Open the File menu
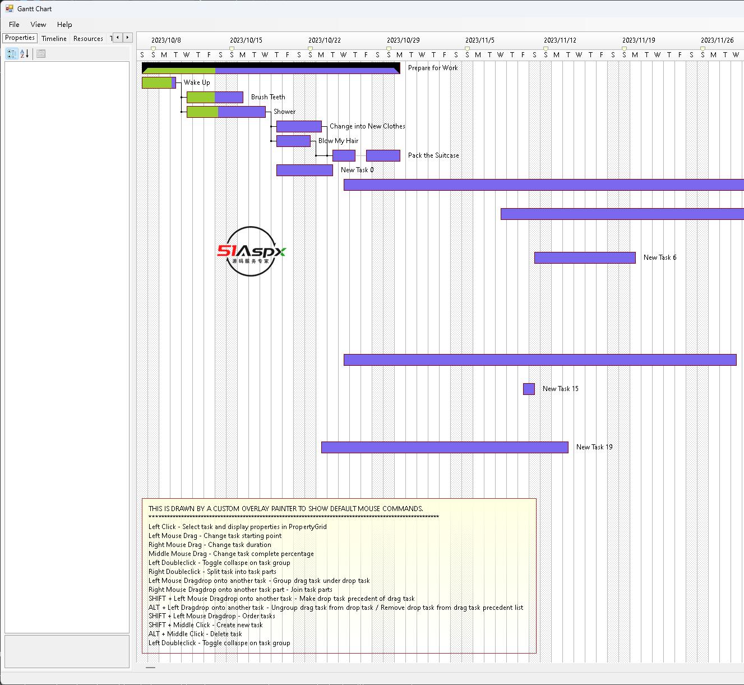The width and height of the screenshot is (744, 685). 14,24
